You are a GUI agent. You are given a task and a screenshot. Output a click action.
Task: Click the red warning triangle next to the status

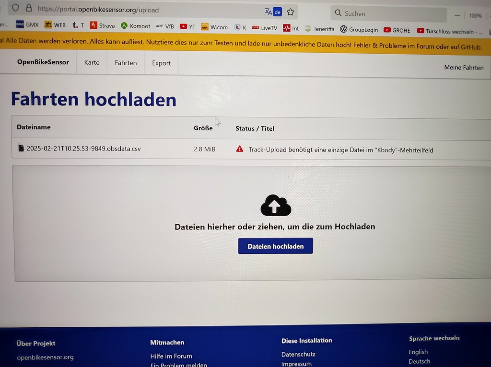point(239,149)
